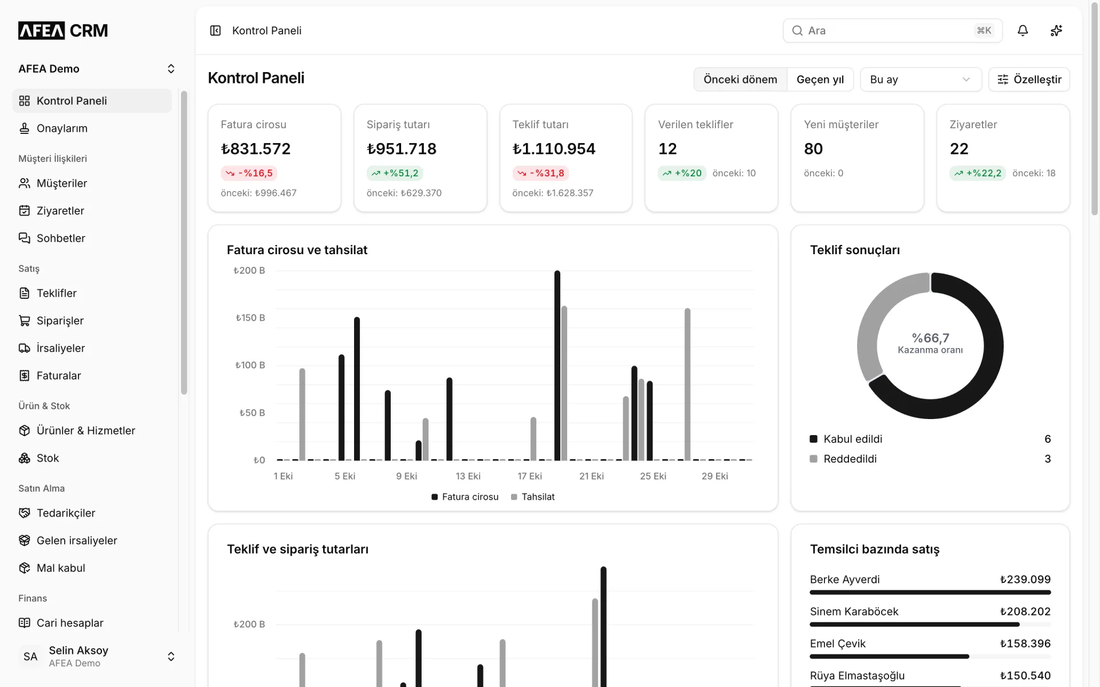Image resolution: width=1100 pixels, height=687 pixels.
Task: Click Berke Ayverdi sales progress bar
Action: coord(930,593)
